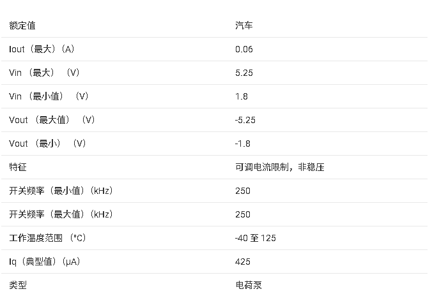The width and height of the screenshot is (432, 296).
Task: Select the 1.8 Vin min value
Action: click(x=242, y=96)
